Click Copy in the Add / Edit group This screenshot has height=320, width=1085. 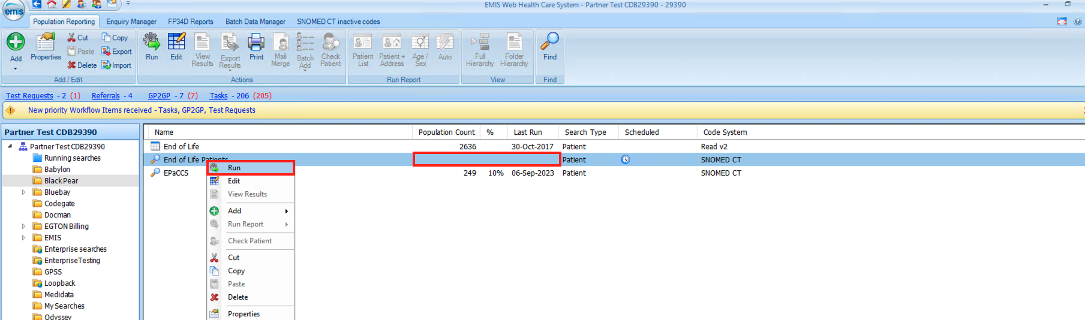click(115, 38)
